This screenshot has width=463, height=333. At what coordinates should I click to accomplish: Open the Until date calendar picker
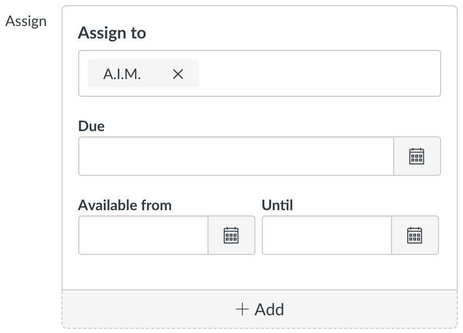click(415, 235)
